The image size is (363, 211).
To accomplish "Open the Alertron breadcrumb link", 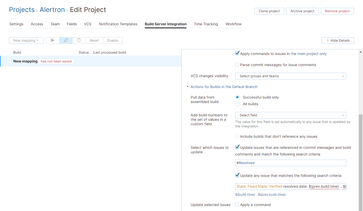I will click(52, 10).
